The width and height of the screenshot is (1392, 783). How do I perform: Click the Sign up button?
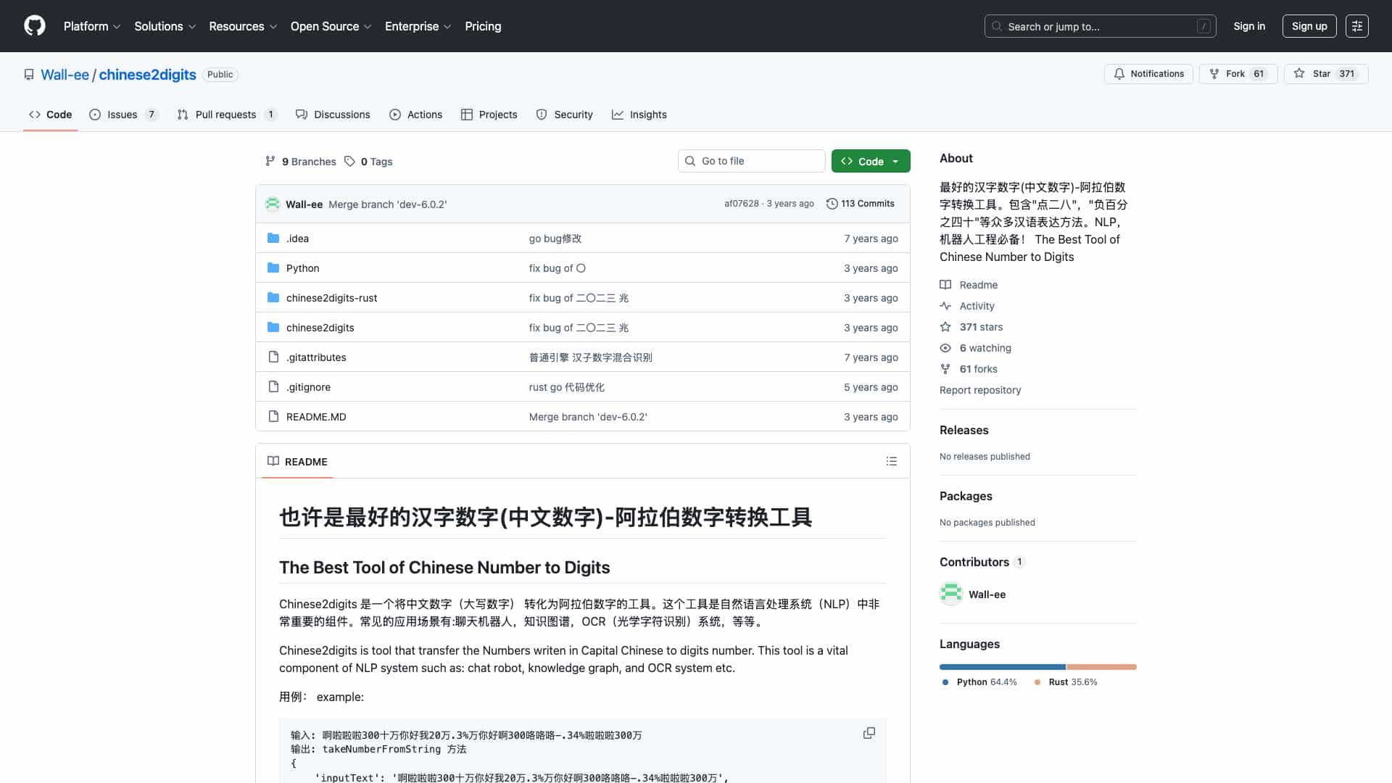(x=1309, y=26)
